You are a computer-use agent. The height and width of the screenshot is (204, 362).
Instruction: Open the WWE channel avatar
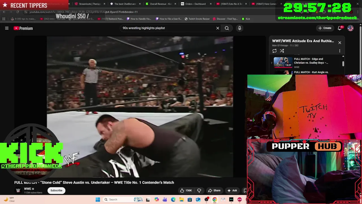pyautogui.click(x=18, y=190)
